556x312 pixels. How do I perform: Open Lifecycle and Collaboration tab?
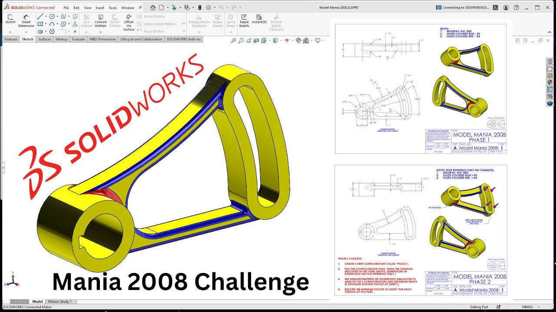(x=141, y=39)
